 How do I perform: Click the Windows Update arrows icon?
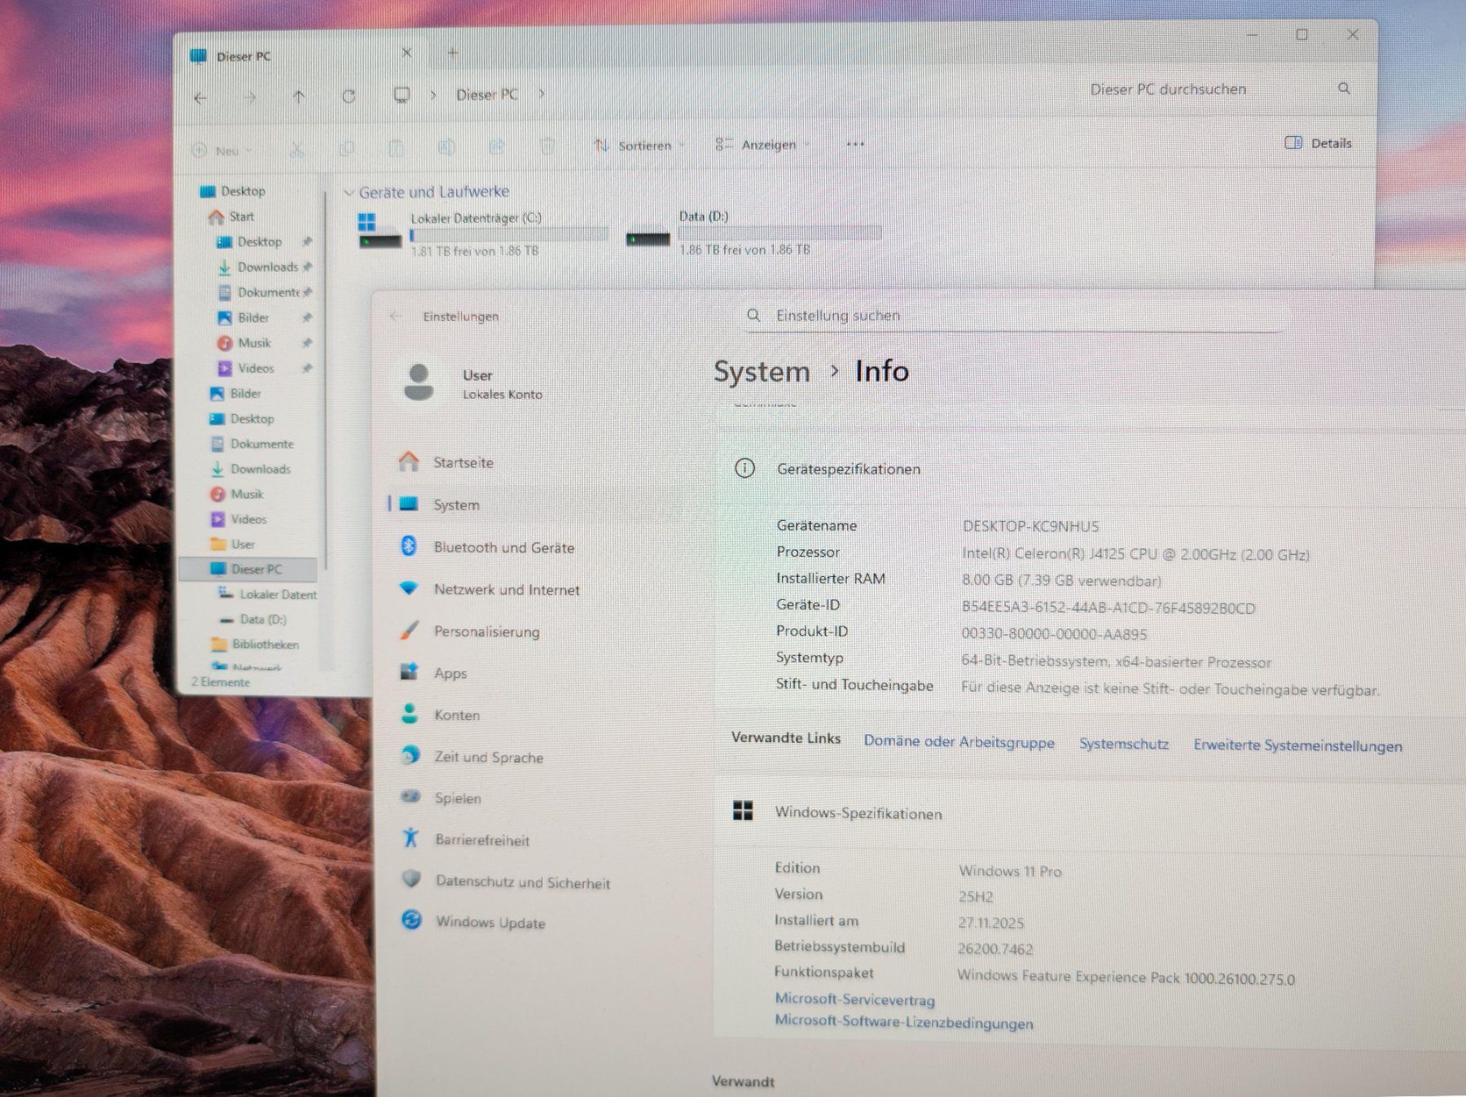point(412,920)
